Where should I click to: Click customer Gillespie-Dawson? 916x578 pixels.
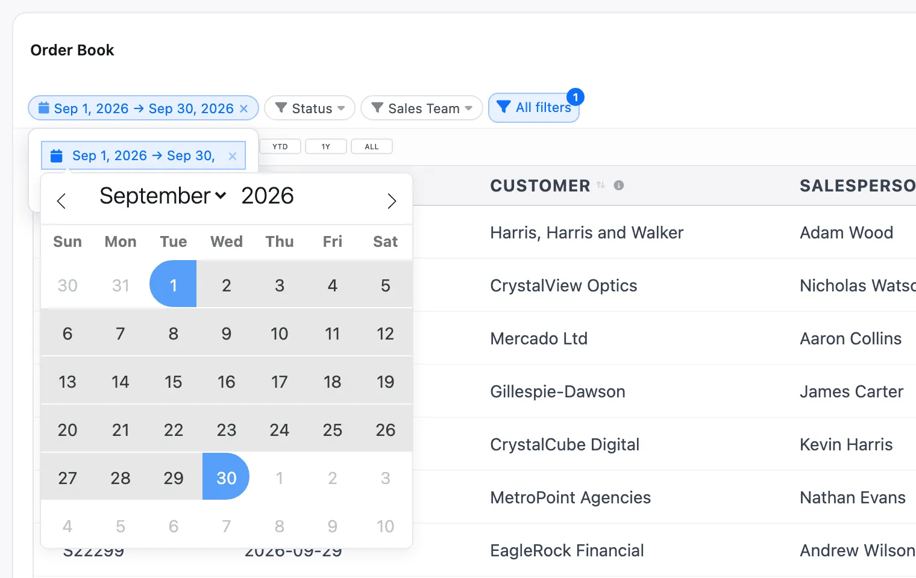pos(557,391)
